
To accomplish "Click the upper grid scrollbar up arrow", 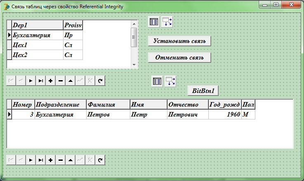I will point(134,24).
